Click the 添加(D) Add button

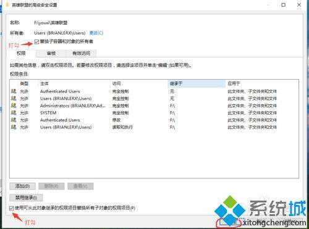pyautogui.click(x=22, y=186)
